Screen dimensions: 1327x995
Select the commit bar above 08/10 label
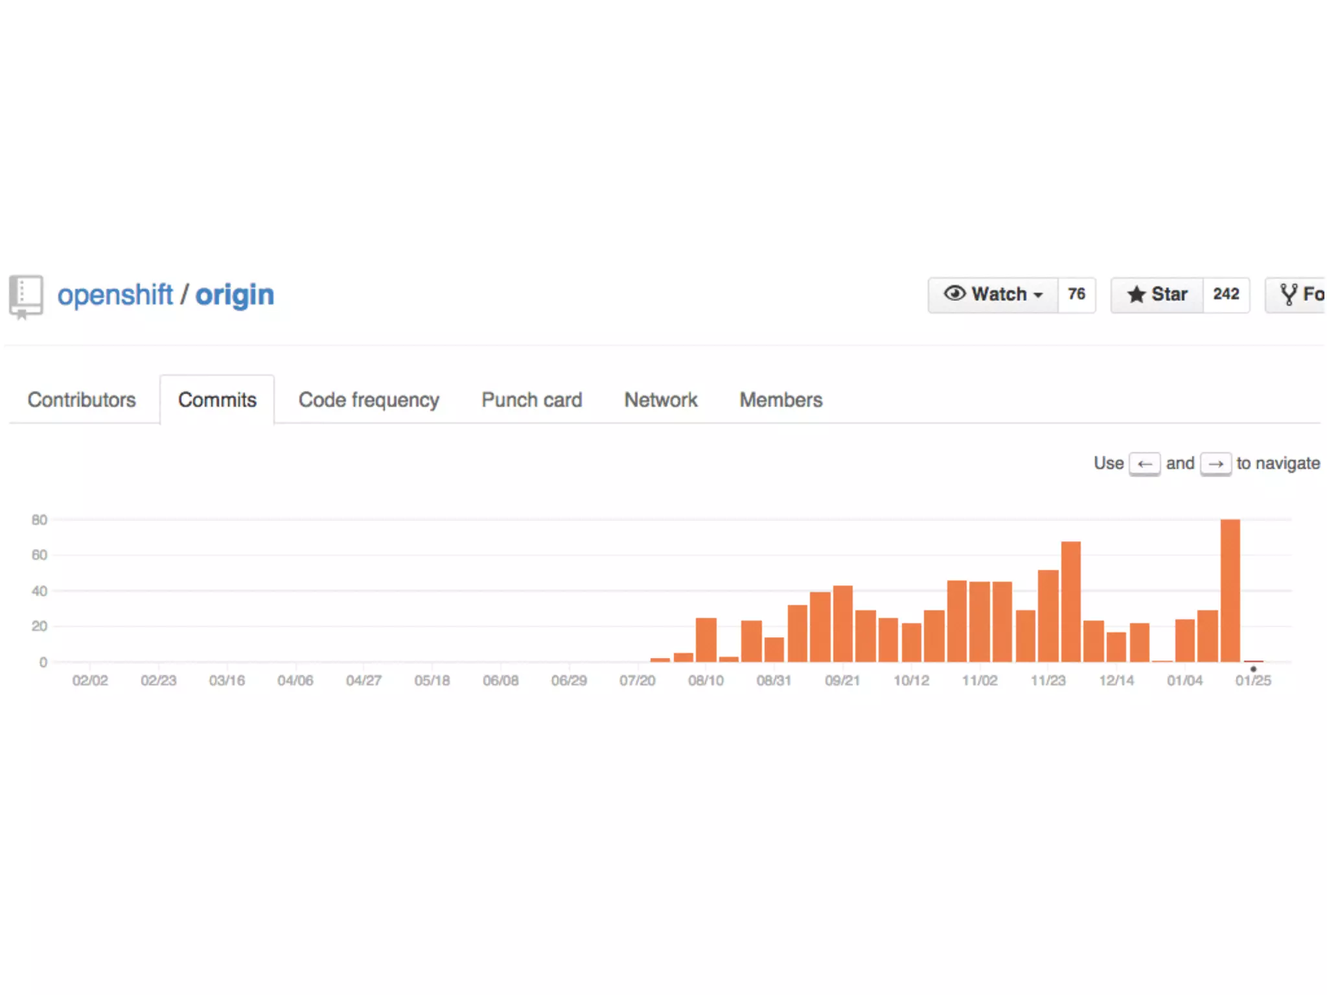(706, 640)
